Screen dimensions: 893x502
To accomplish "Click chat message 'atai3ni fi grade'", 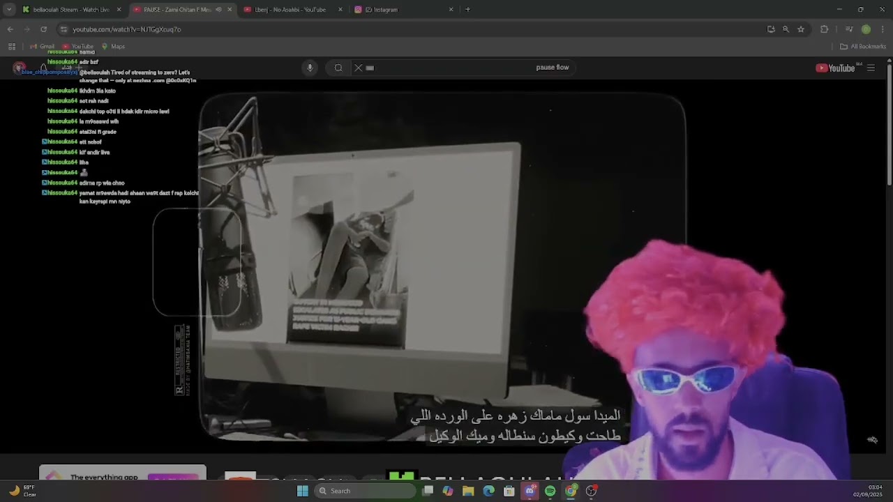I will (98, 132).
